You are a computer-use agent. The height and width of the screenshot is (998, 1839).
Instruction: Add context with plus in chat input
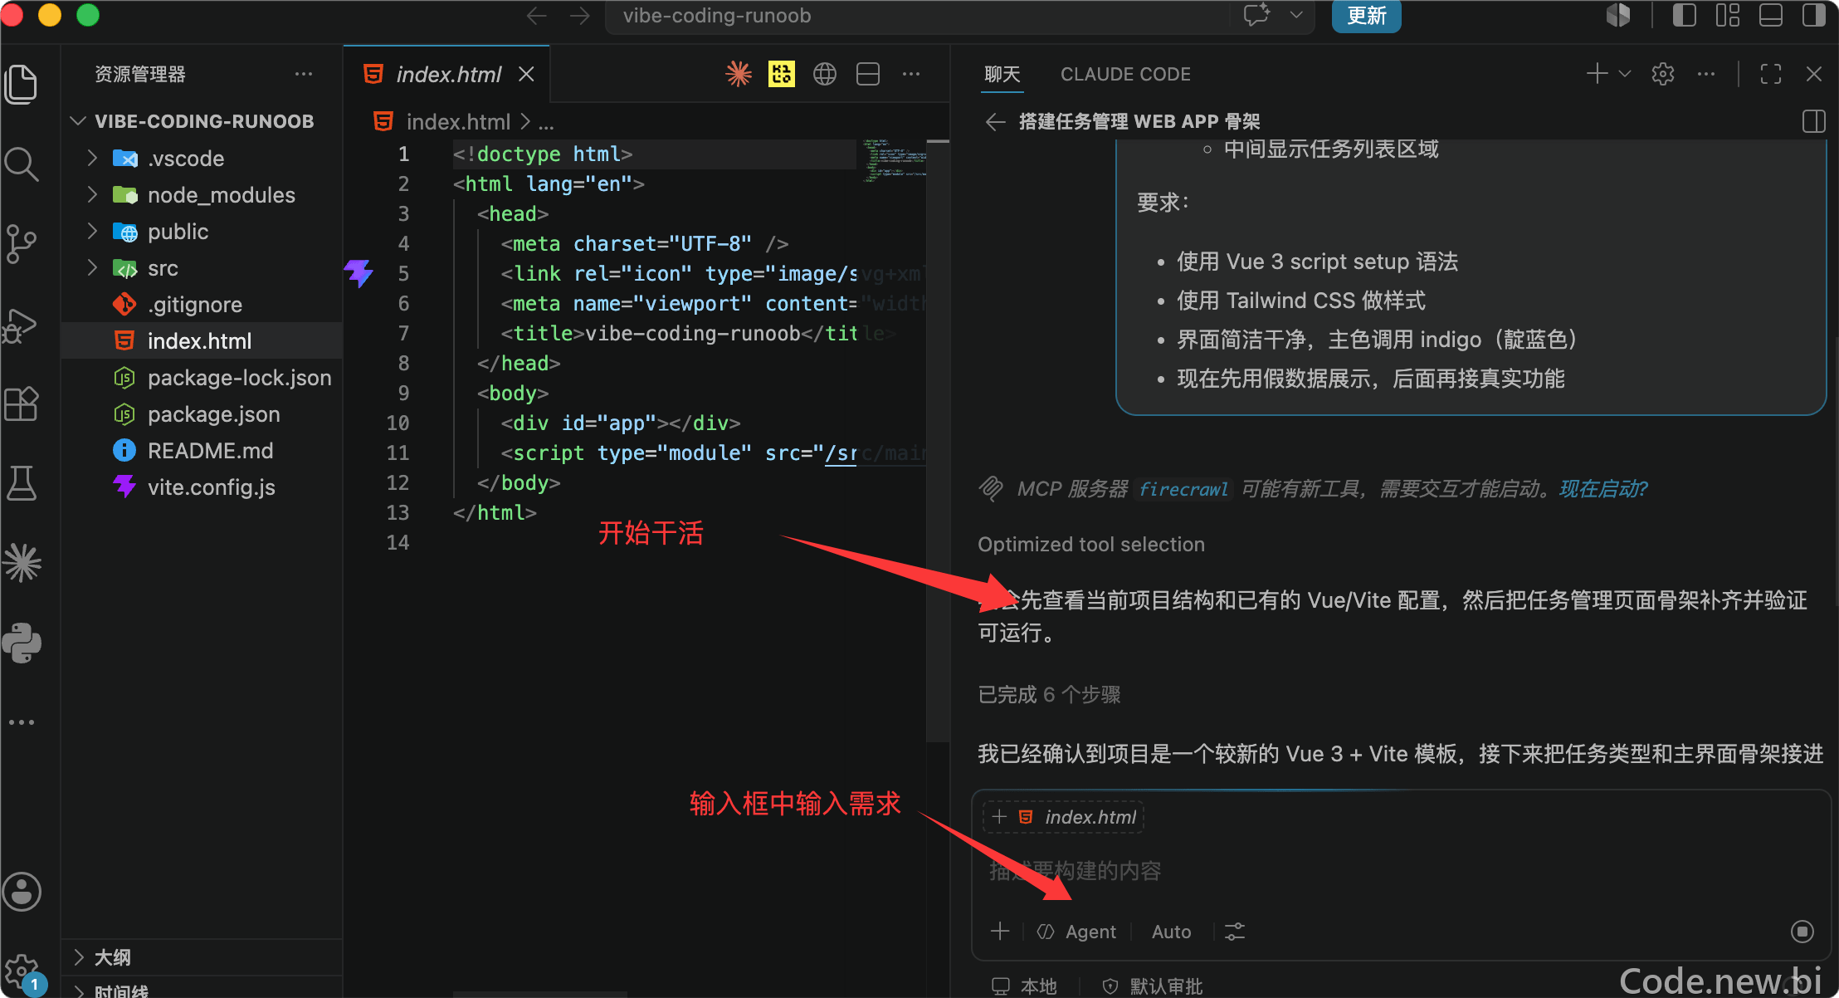click(x=1000, y=932)
